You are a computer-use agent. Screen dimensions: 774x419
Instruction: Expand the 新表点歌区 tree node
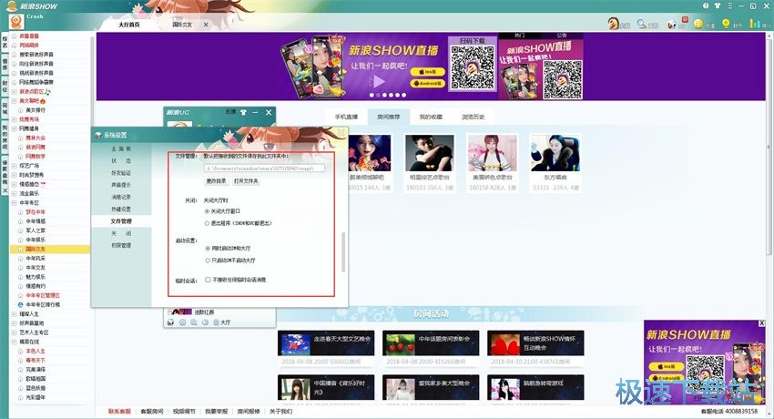point(14,92)
